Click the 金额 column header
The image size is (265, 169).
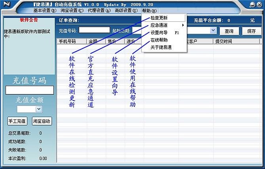(96, 41)
